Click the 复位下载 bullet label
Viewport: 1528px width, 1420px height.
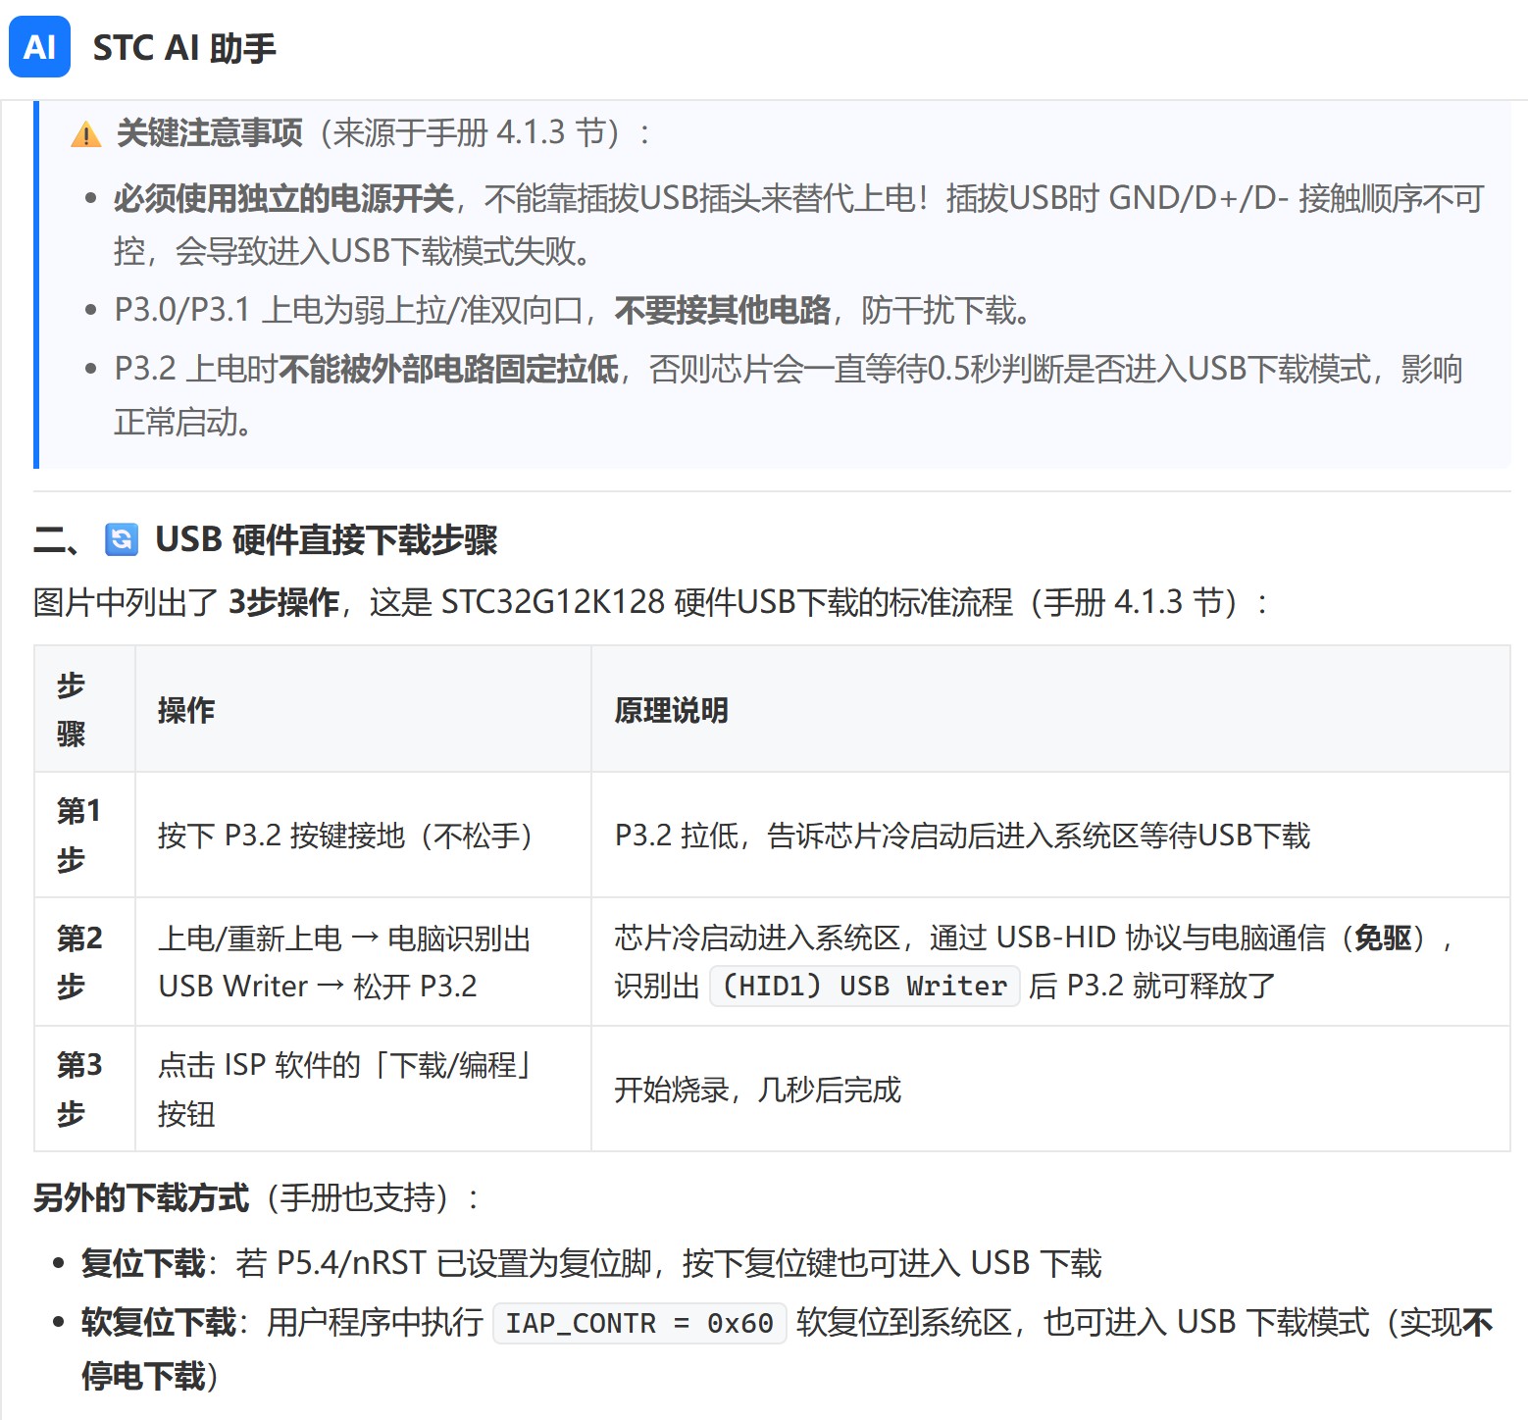pos(143,1263)
